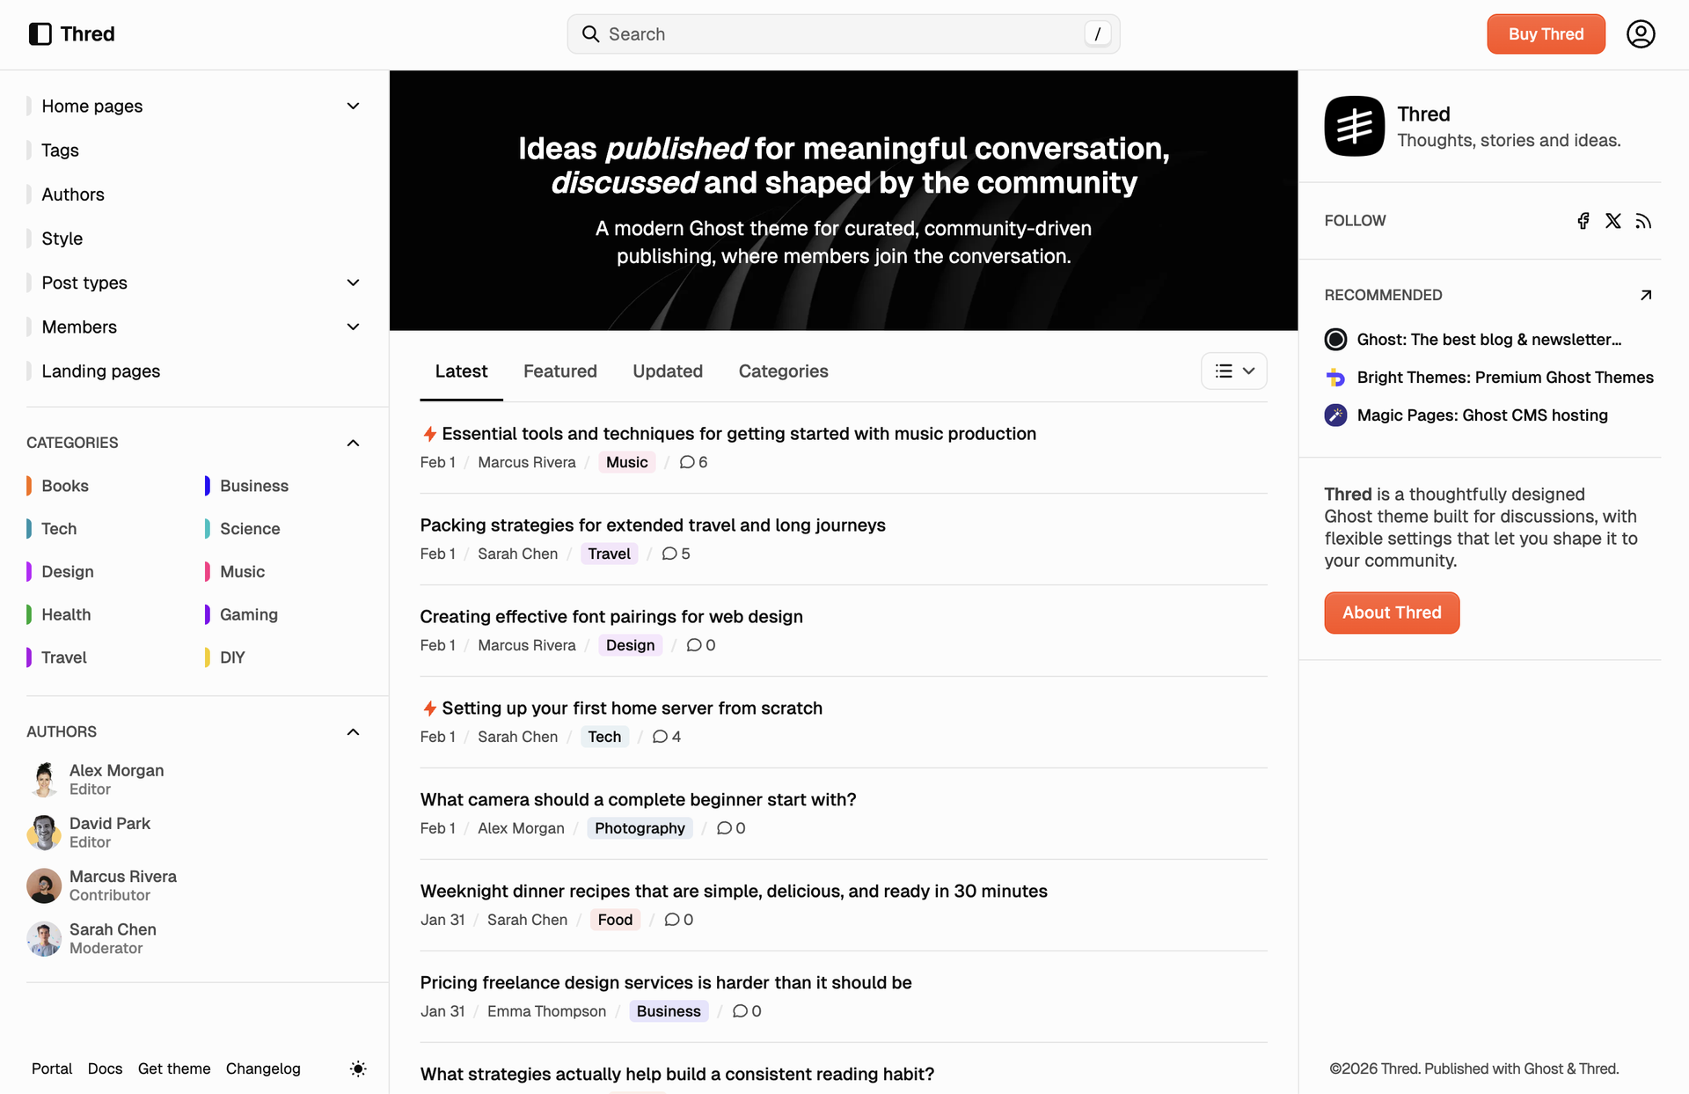Click the Thred logo in header
This screenshot has height=1094, width=1689.
[x=72, y=34]
